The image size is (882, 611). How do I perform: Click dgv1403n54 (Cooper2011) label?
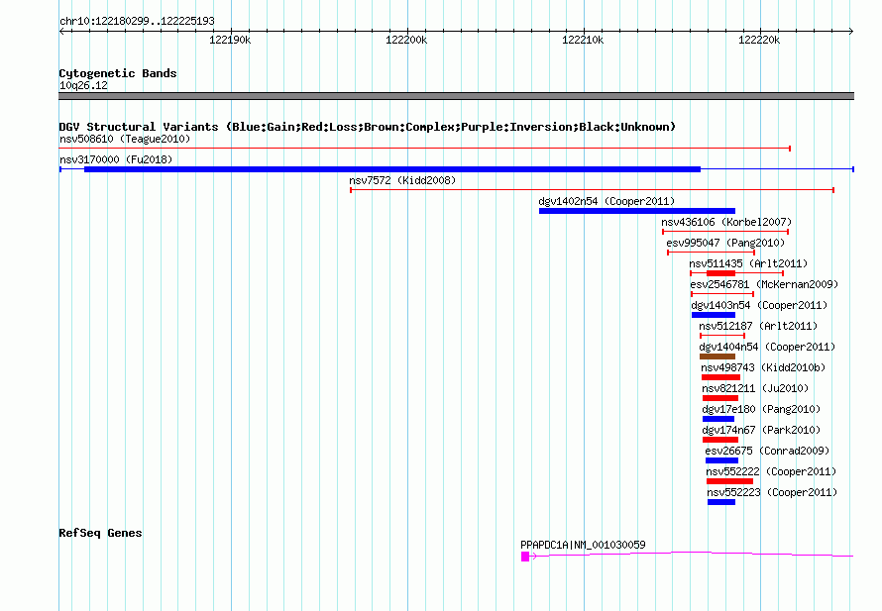[x=759, y=305]
